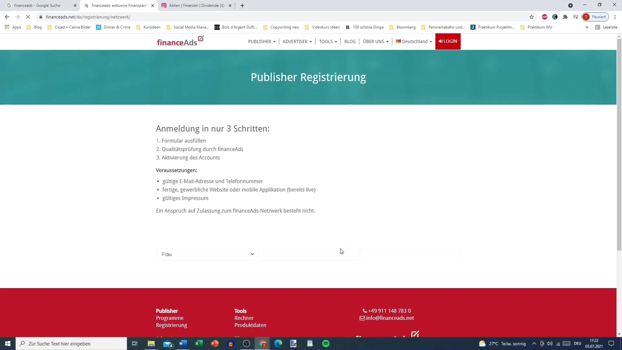
Task: Close the Aktien Finanzen Dividende tab
Action: pos(230,6)
